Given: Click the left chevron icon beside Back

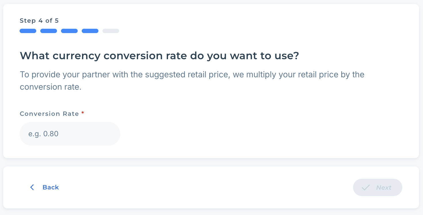Looking at the screenshot, I should tap(32, 187).
